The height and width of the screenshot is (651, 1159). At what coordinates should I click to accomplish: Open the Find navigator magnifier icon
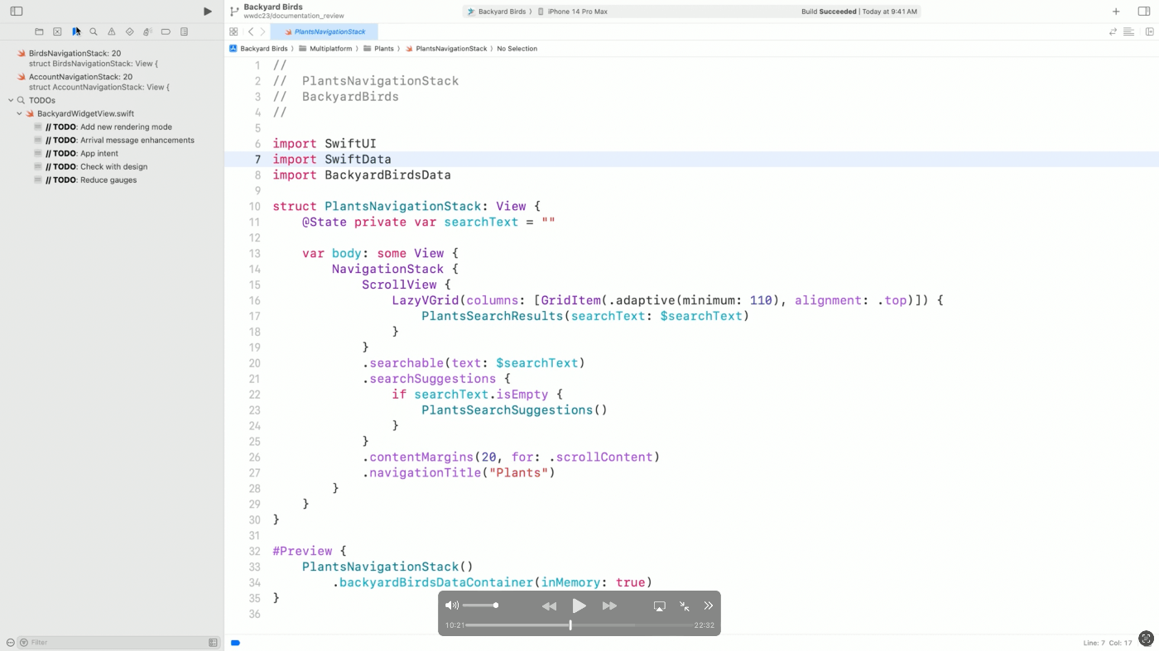tap(94, 31)
